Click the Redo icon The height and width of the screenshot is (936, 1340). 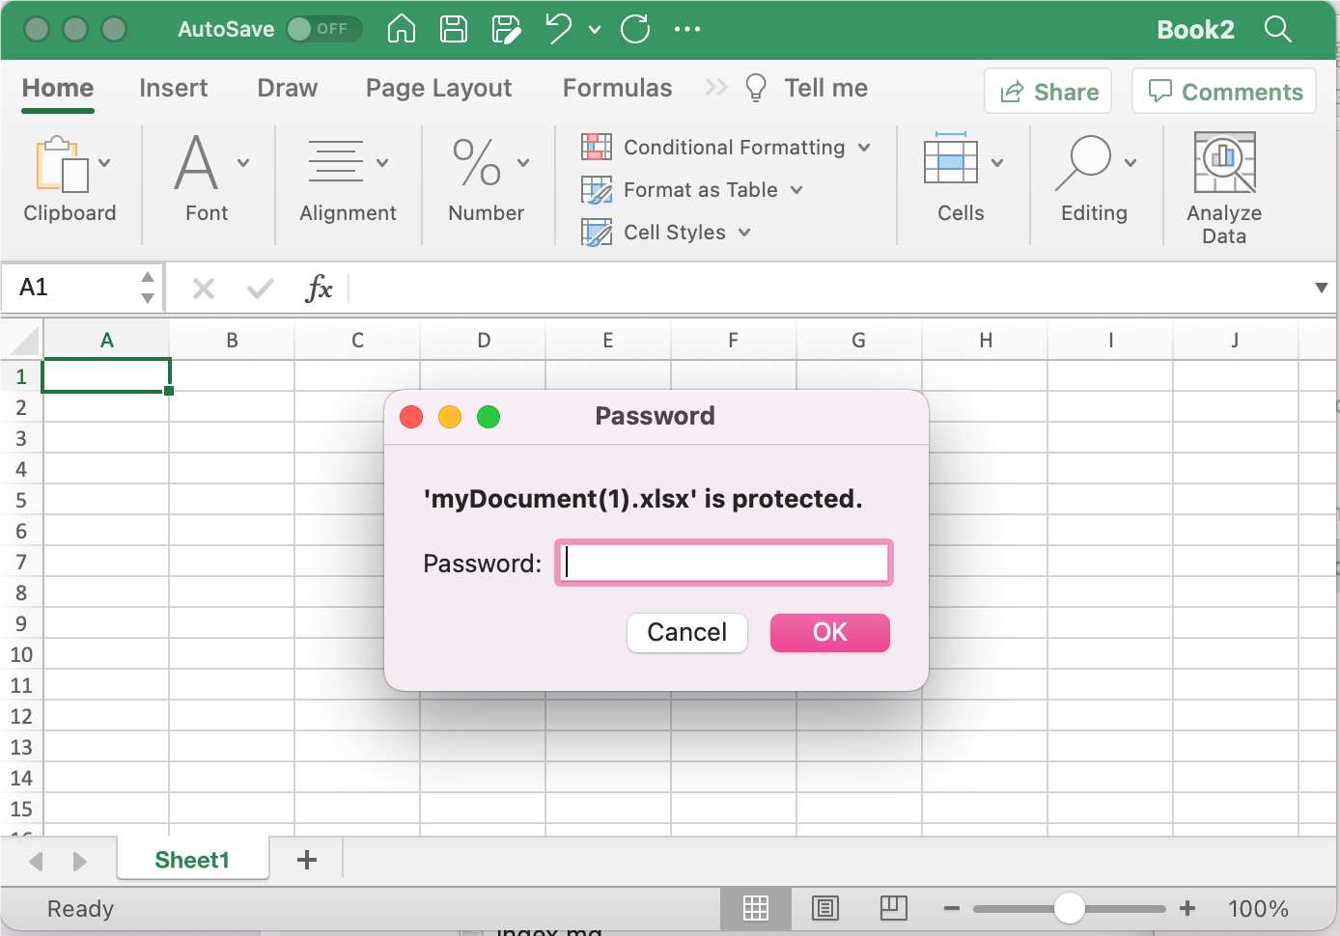coord(635,29)
